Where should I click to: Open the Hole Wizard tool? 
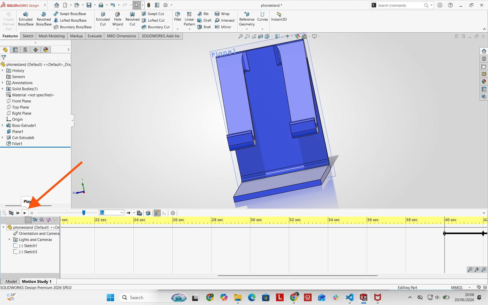click(x=118, y=19)
